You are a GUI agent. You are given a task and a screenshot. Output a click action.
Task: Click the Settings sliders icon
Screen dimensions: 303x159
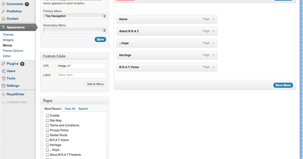4,86
